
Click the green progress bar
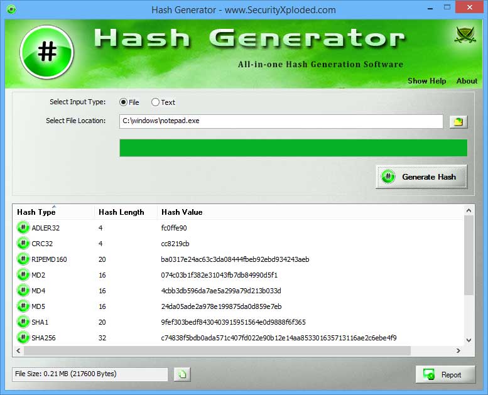tap(293, 148)
